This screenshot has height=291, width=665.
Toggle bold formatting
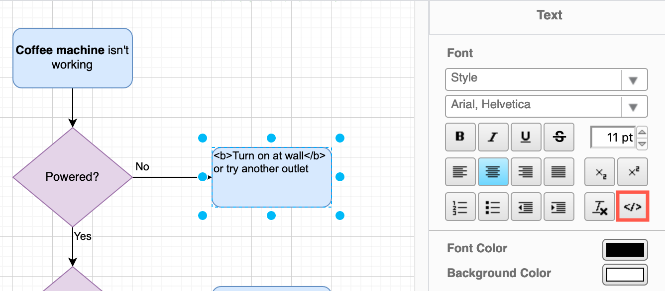pos(460,137)
